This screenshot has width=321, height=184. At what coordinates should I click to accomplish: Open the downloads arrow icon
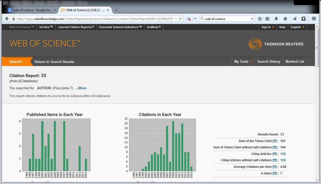(276, 19)
